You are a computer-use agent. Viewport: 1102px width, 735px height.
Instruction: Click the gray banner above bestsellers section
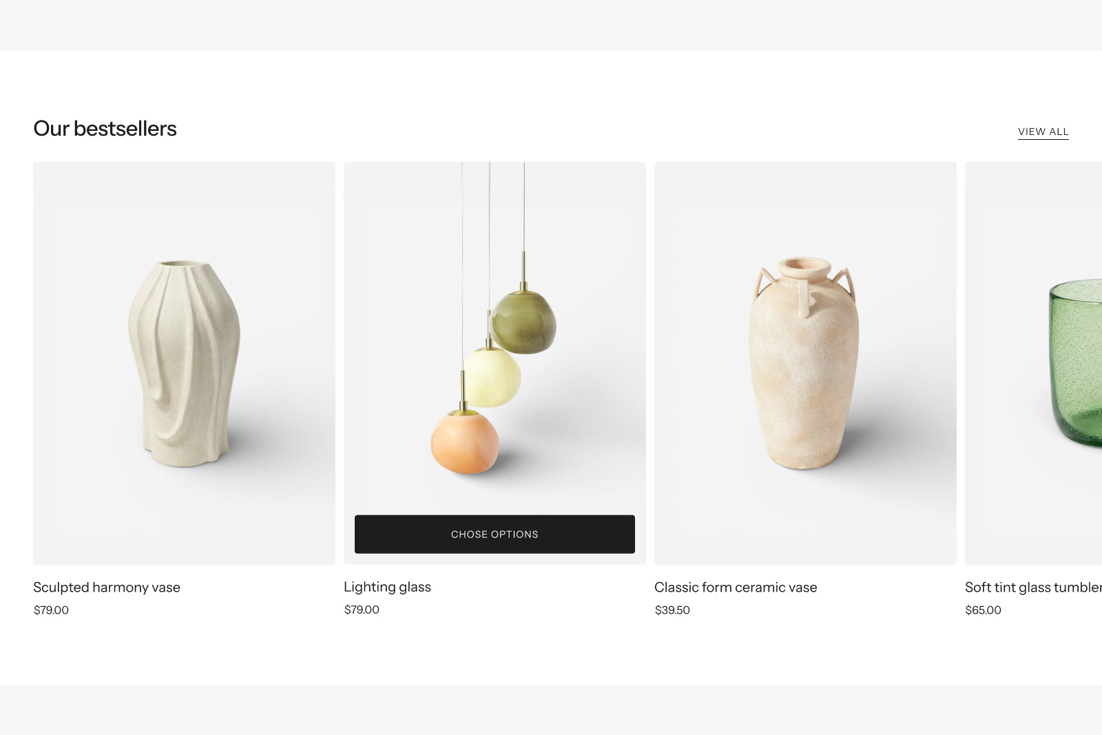tap(551, 25)
